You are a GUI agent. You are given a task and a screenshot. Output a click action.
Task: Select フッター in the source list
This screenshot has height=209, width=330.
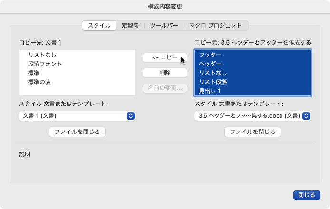coord(210,55)
